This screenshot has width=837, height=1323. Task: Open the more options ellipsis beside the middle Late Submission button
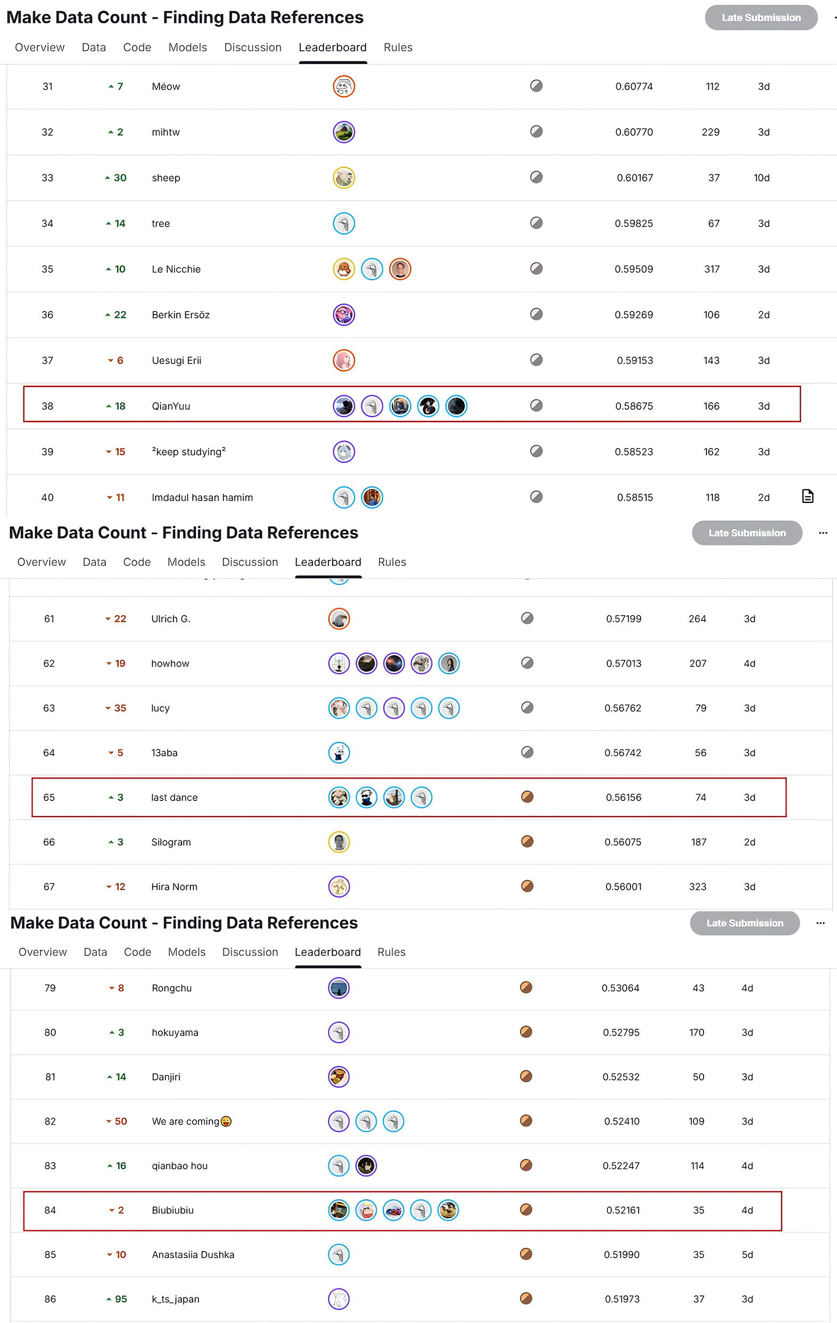tap(823, 533)
